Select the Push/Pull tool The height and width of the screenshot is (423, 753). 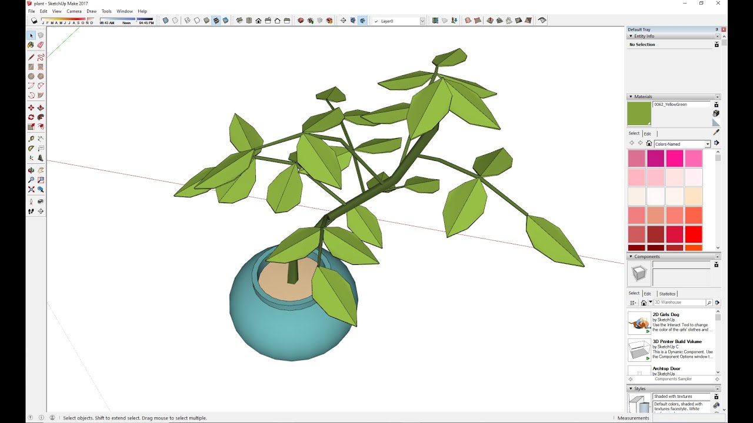[x=41, y=108]
